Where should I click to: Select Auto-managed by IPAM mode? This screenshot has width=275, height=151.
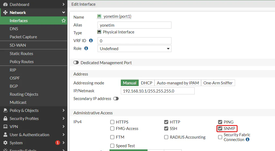click(178, 83)
